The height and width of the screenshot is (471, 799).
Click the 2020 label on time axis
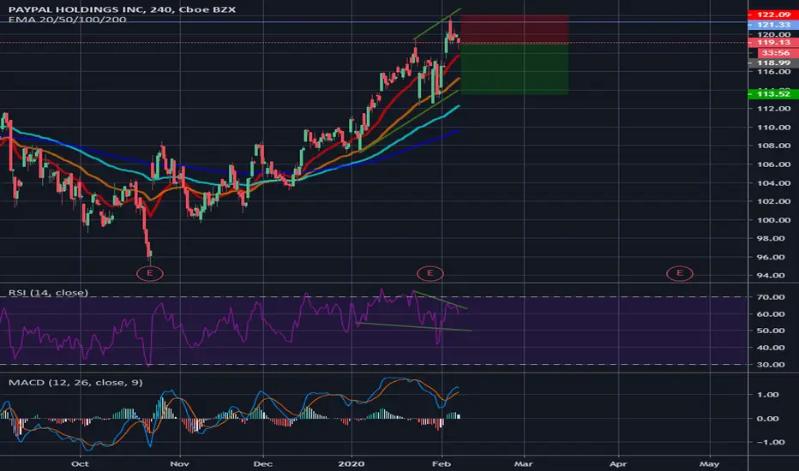tap(351, 464)
